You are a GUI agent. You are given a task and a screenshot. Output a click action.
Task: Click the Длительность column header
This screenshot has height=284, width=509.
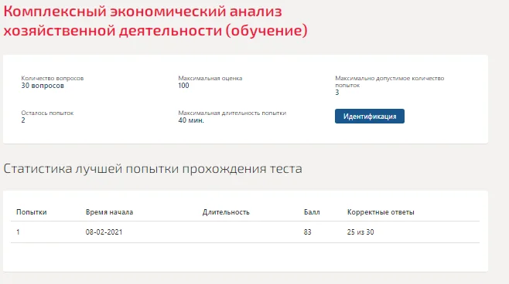(226, 212)
